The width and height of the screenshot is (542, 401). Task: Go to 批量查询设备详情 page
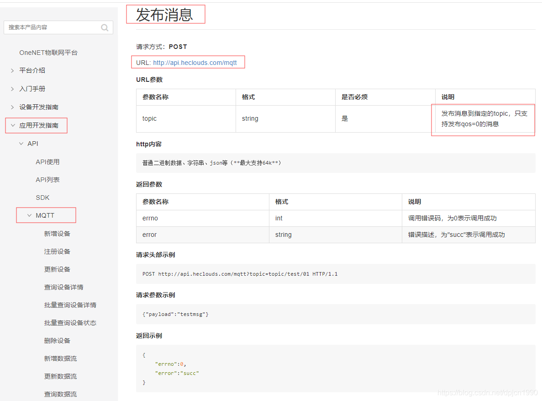coord(70,305)
